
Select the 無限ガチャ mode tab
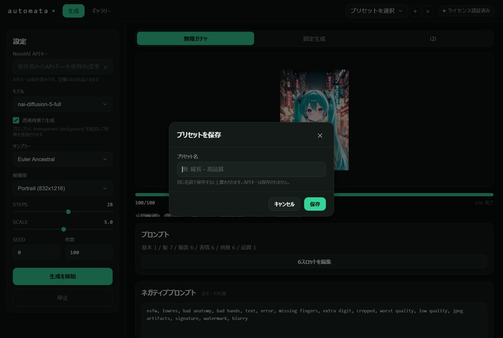coord(196,38)
